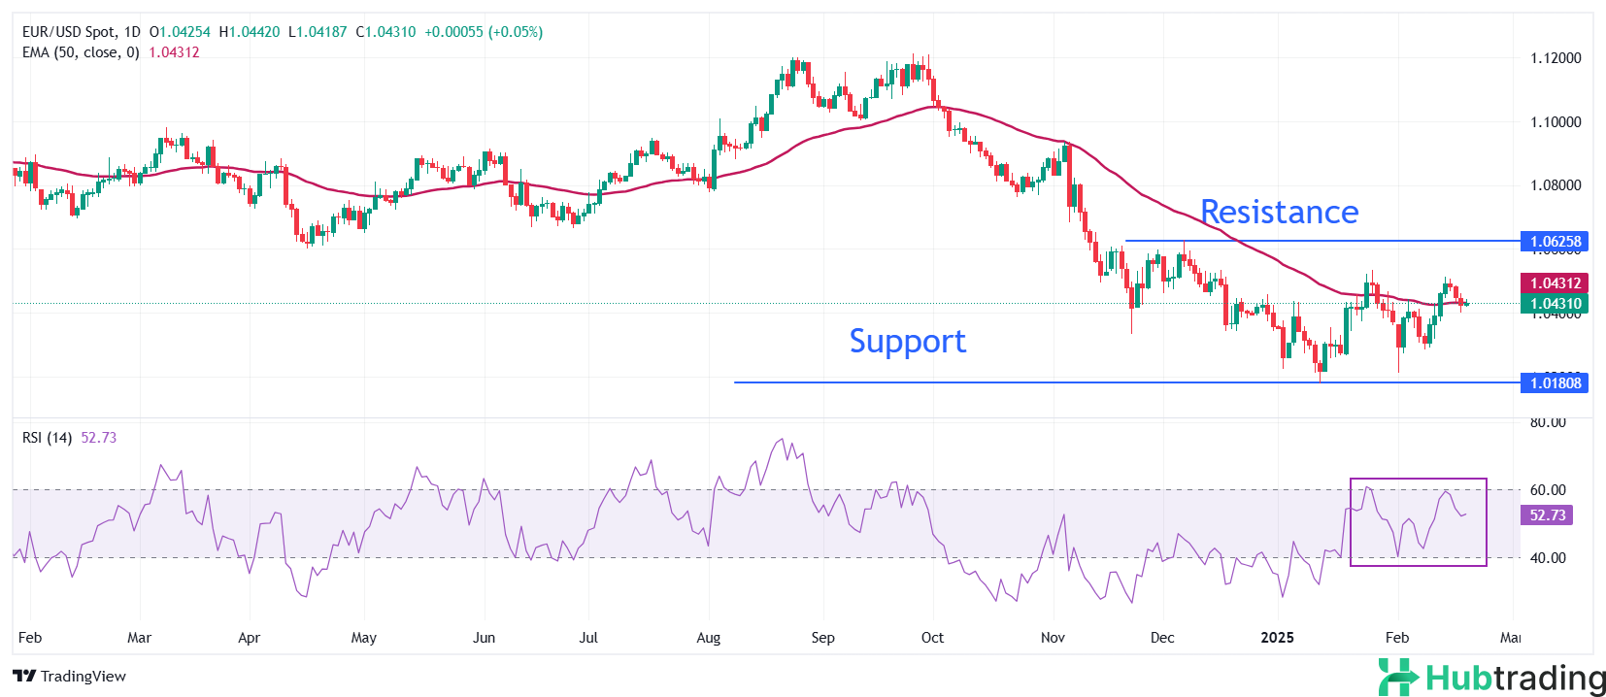Screen dimensions: 1606x697
Task: Click the green Hubtrading logo icon
Action: (1398, 677)
